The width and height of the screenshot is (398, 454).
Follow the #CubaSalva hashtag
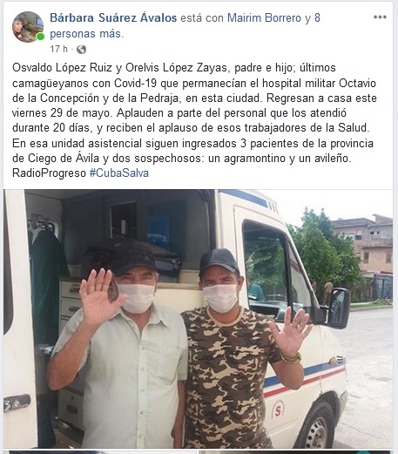pos(119,173)
